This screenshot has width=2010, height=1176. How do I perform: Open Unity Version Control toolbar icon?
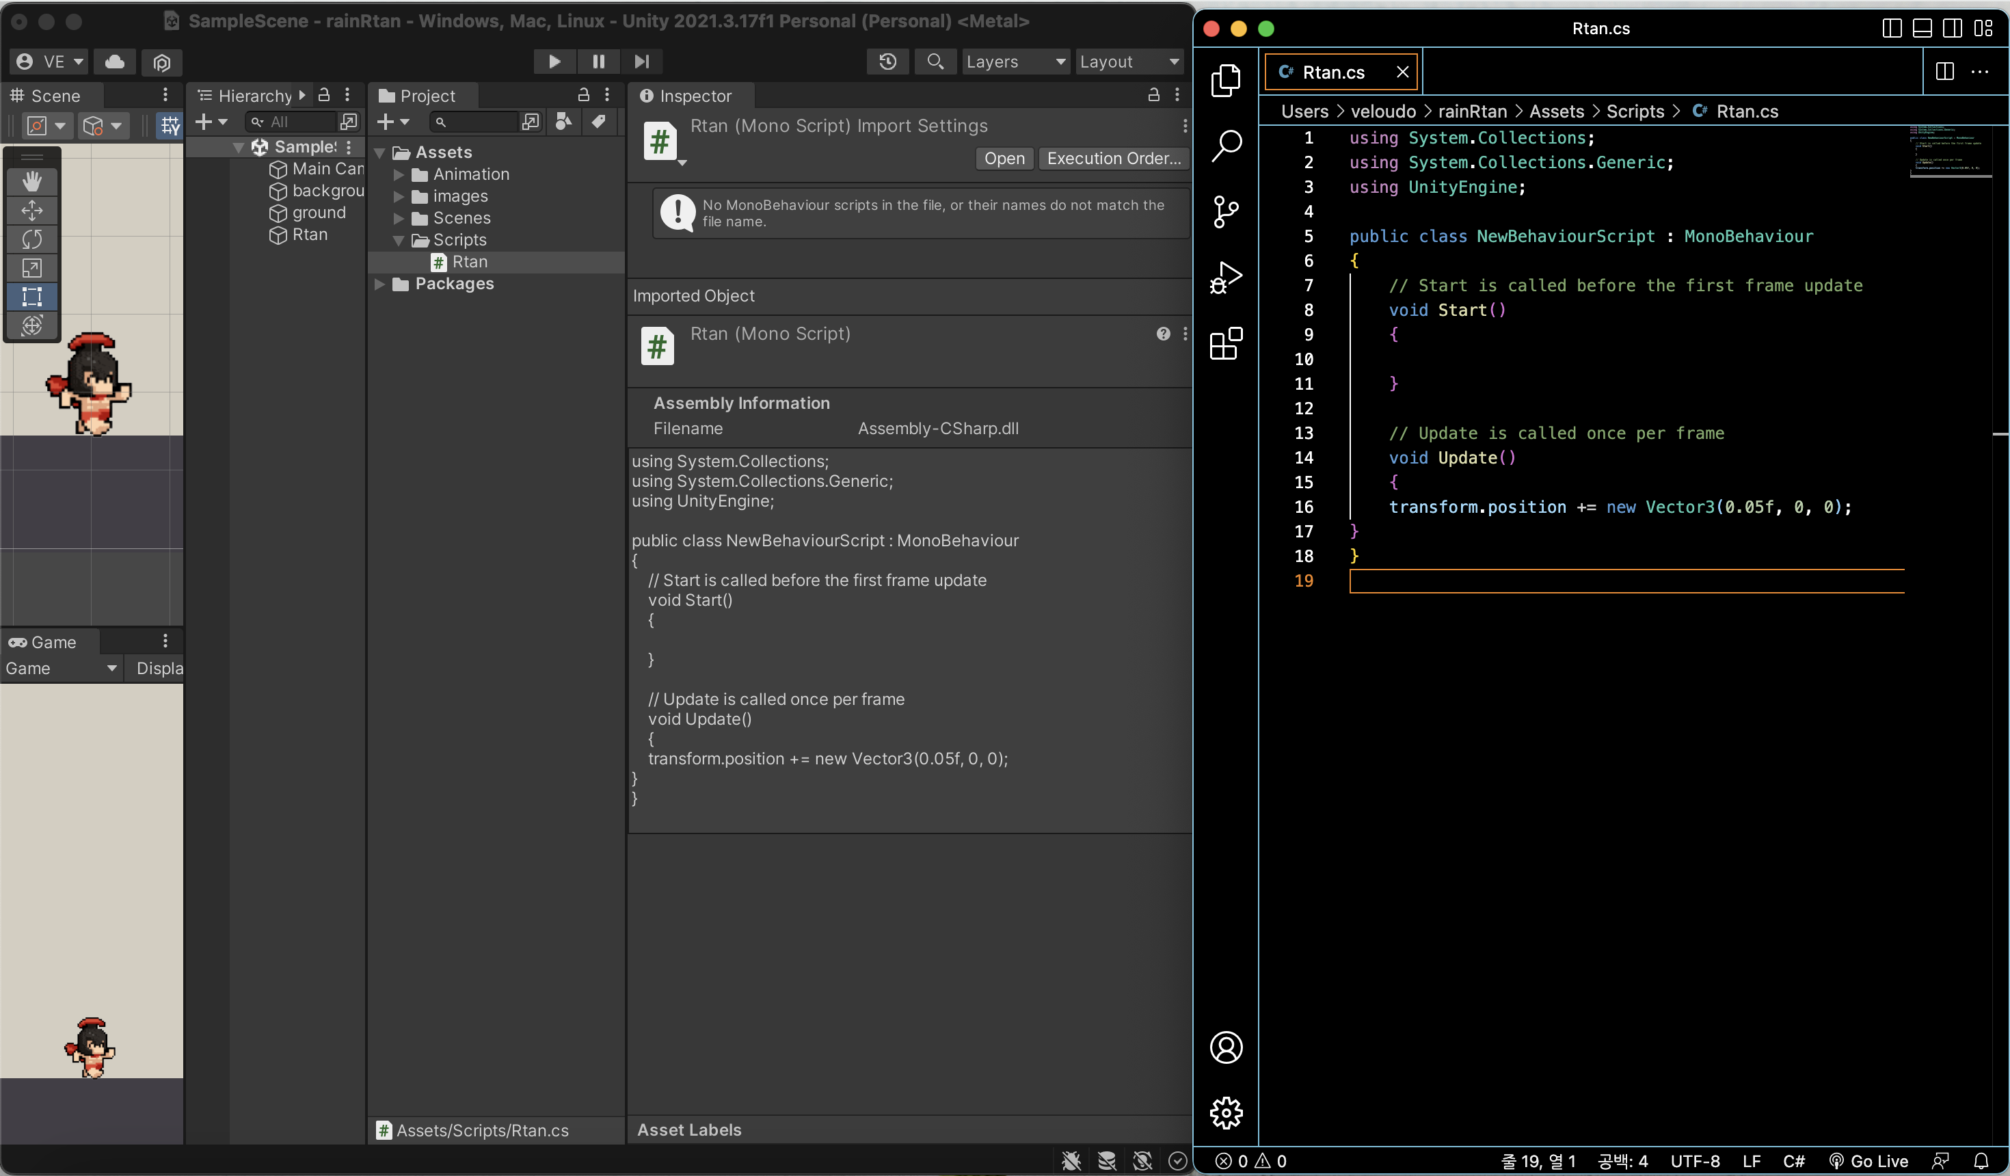click(x=162, y=62)
